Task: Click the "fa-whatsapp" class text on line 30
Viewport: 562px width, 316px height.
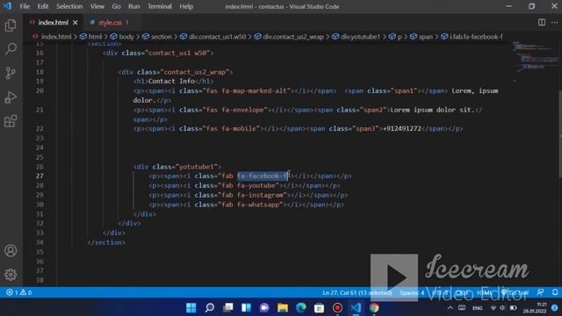Action: [x=258, y=205]
